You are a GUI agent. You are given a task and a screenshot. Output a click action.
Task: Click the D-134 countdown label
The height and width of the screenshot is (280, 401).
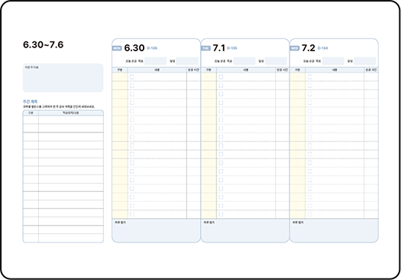coord(322,48)
